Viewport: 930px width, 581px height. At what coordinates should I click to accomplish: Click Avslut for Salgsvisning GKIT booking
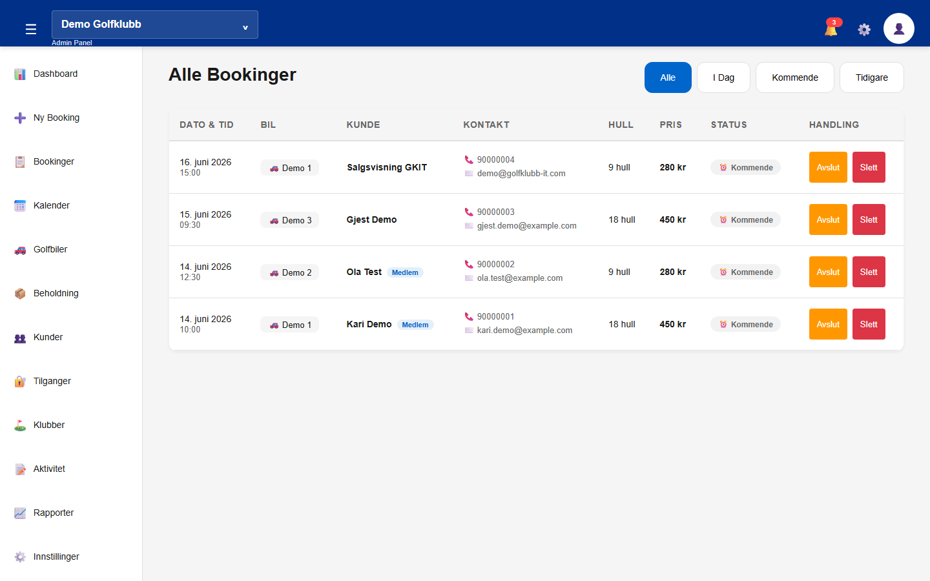point(828,167)
